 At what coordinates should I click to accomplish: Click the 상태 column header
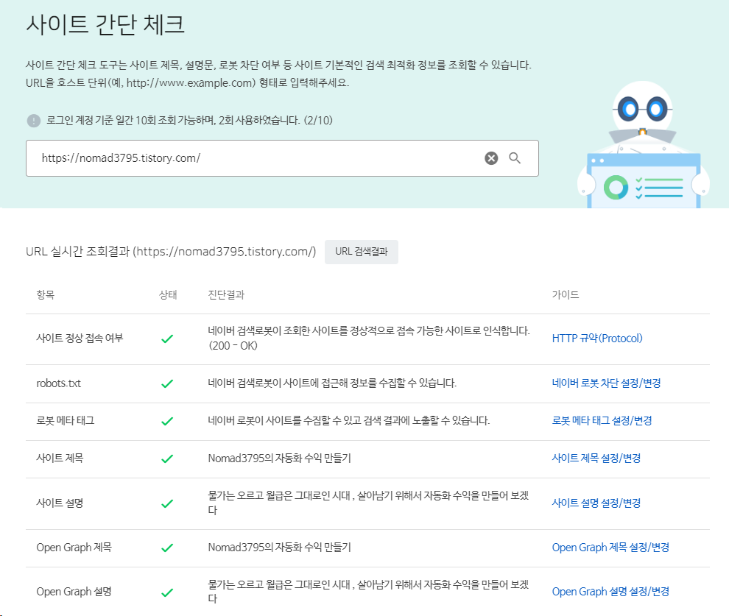tap(168, 295)
